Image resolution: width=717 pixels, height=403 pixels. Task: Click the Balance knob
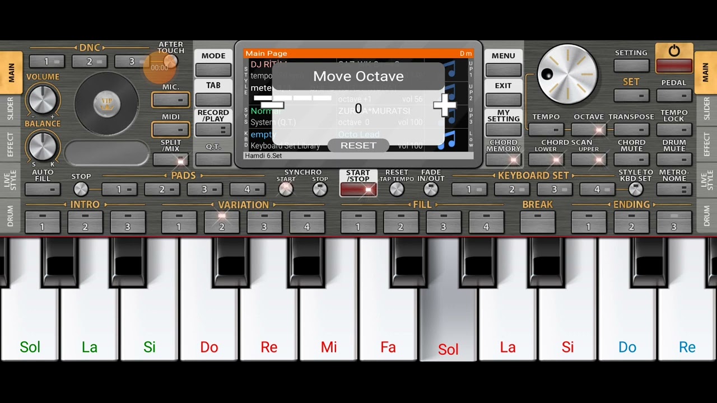click(x=42, y=146)
